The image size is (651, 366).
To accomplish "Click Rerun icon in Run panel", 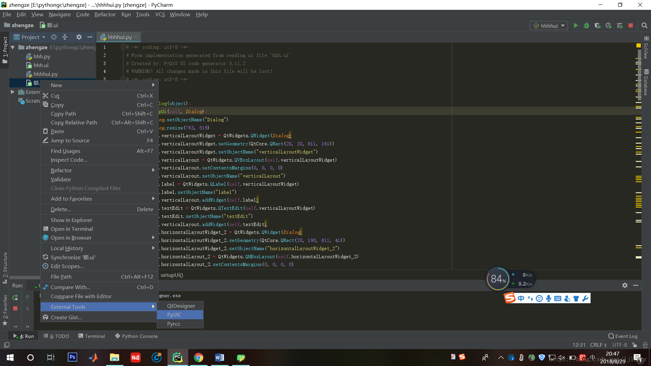I will [x=15, y=297].
